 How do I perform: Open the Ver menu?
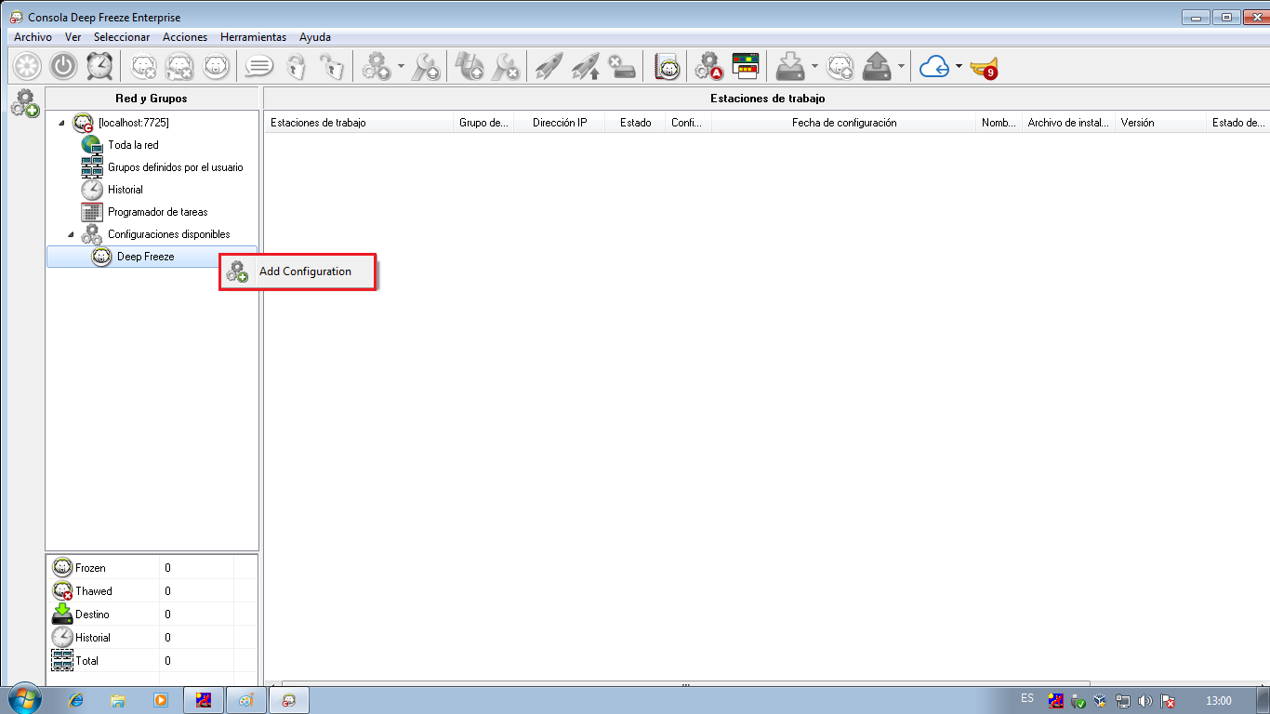click(x=73, y=37)
